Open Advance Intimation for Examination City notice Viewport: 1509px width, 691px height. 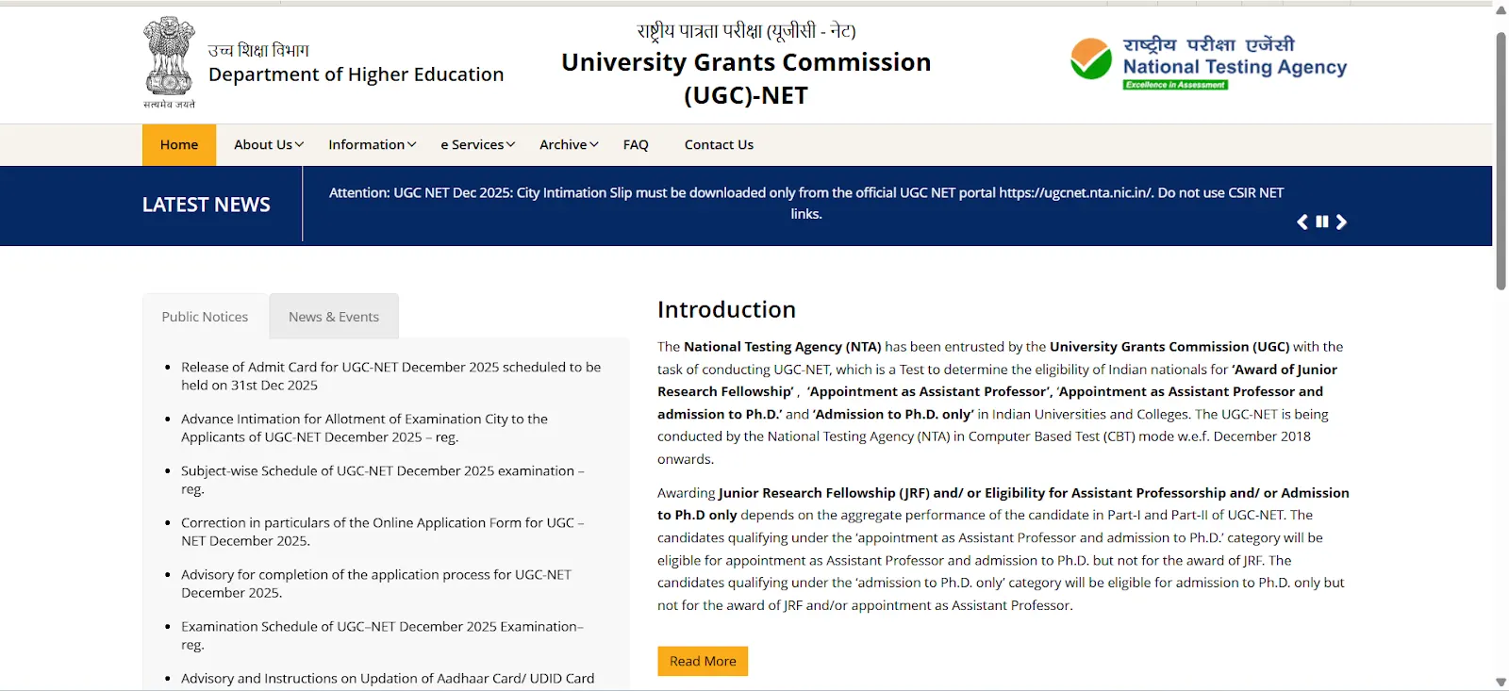tap(364, 428)
